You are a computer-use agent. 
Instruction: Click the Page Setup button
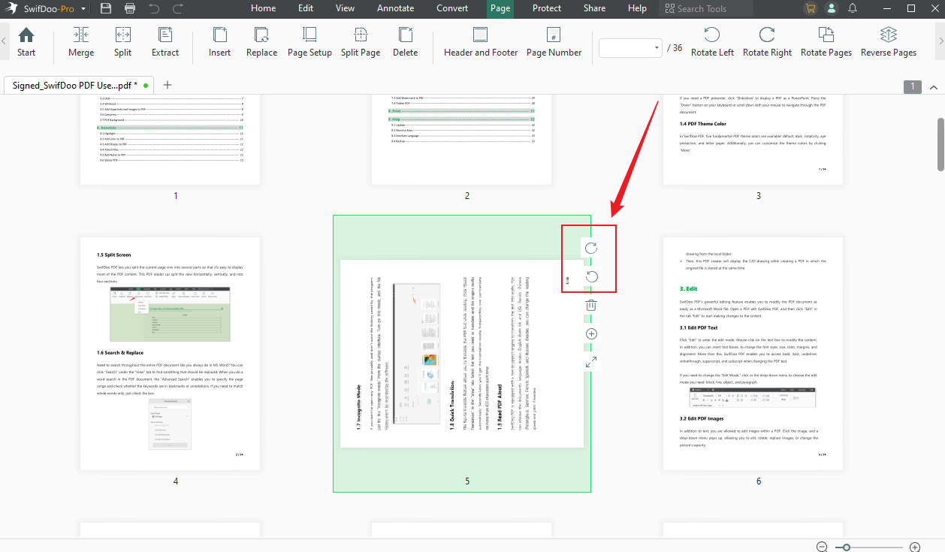(x=309, y=42)
